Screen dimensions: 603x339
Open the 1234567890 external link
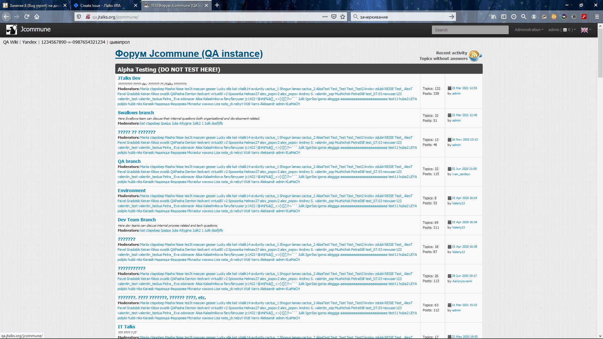[x=73, y=42]
